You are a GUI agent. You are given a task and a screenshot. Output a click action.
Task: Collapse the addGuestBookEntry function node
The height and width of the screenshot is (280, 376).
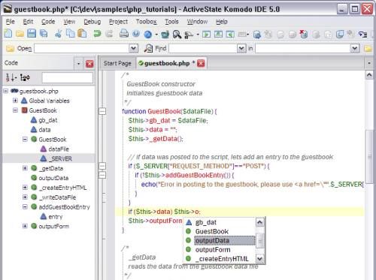click(25, 206)
